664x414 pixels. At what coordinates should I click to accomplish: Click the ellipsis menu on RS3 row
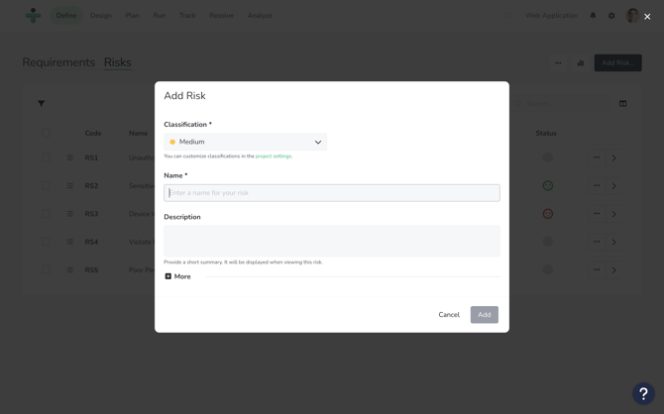pos(597,214)
